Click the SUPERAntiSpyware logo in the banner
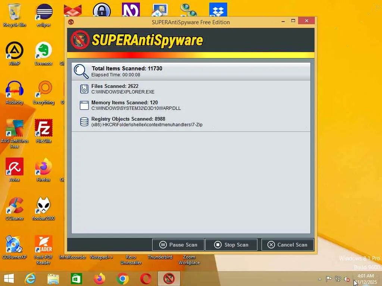The height and width of the screenshot is (286, 382). pyautogui.click(x=137, y=39)
